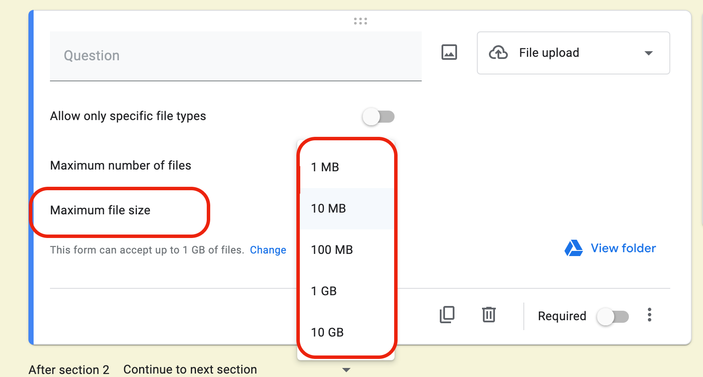Select Continue to next section option
Viewport: 703px width, 377px height.
pyautogui.click(x=190, y=370)
